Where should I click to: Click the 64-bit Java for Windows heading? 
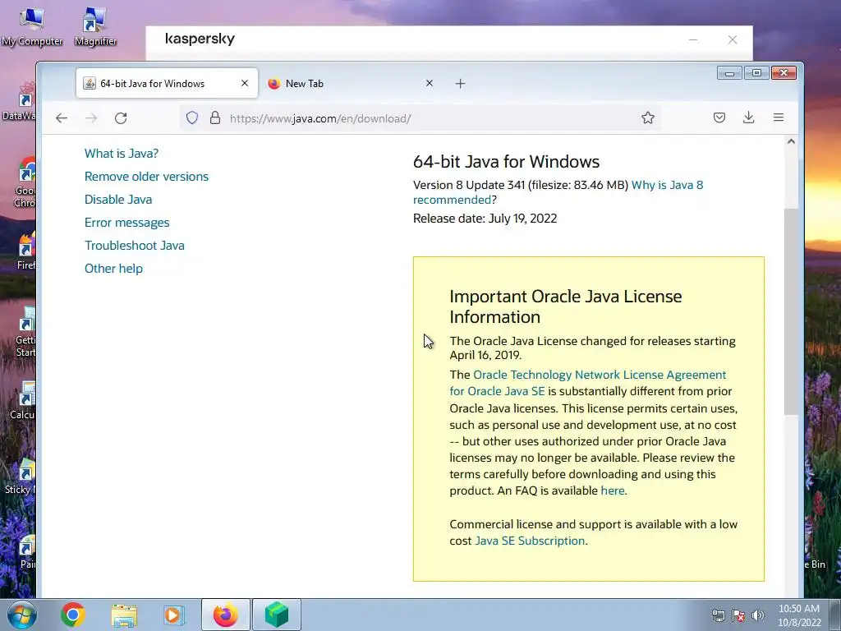[506, 162]
